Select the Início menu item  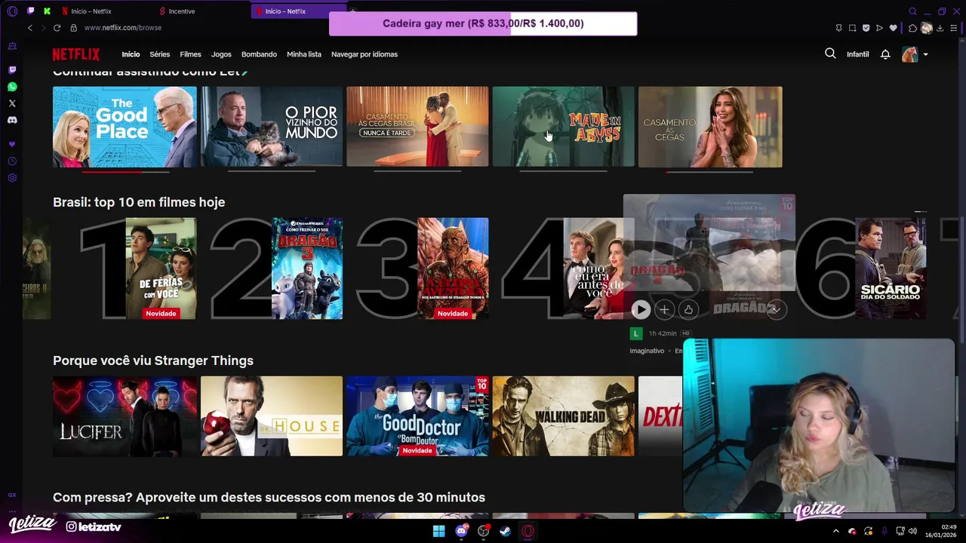tap(131, 54)
